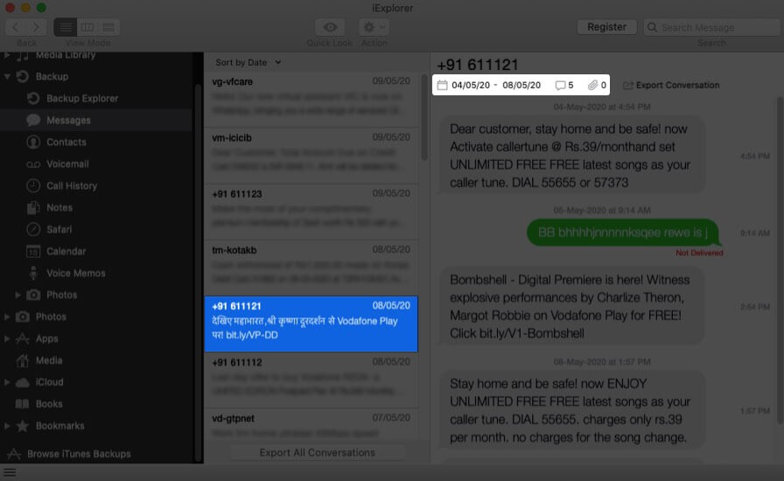Select the vd-gtpnet conversation
Viewport: 784px width, 481px height.
(x=311, y=424)
